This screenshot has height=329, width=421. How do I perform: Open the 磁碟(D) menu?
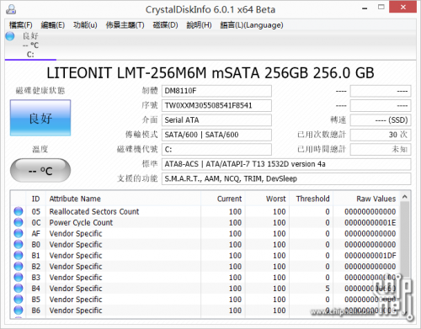(x=165, y=25)
